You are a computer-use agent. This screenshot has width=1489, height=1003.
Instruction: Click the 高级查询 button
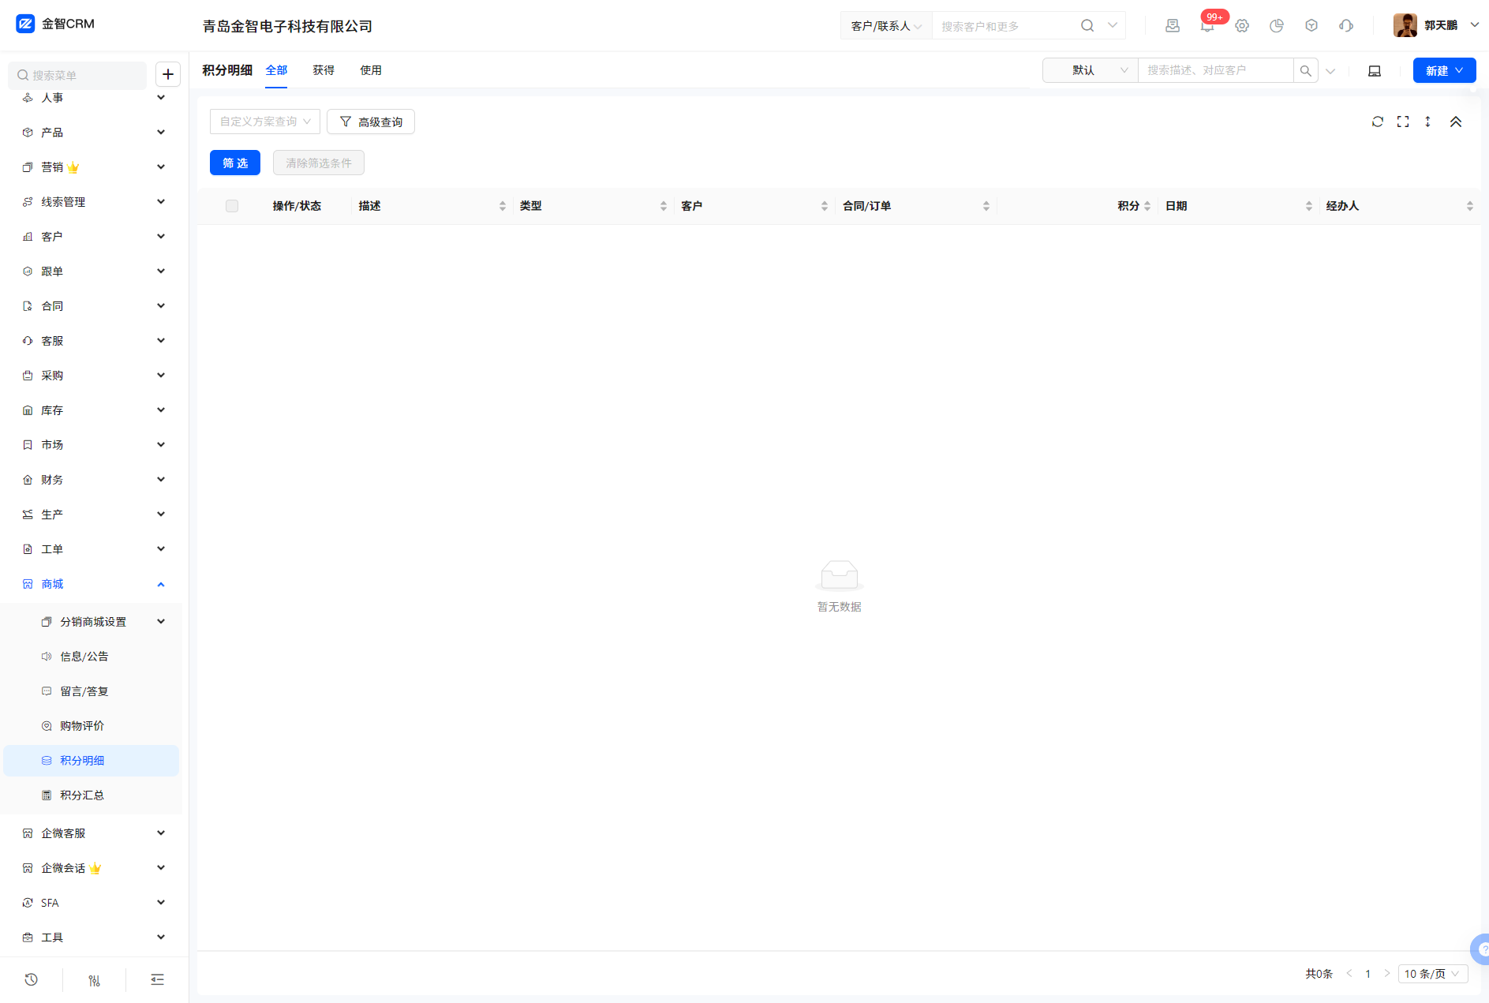point(371,122)
